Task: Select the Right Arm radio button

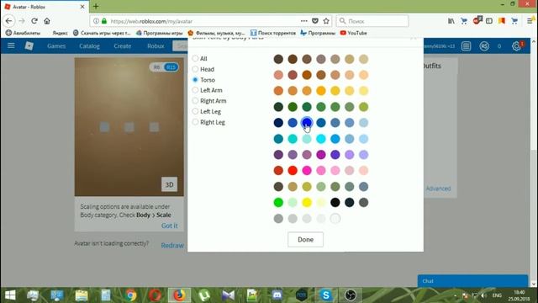Action: [195, 101]
